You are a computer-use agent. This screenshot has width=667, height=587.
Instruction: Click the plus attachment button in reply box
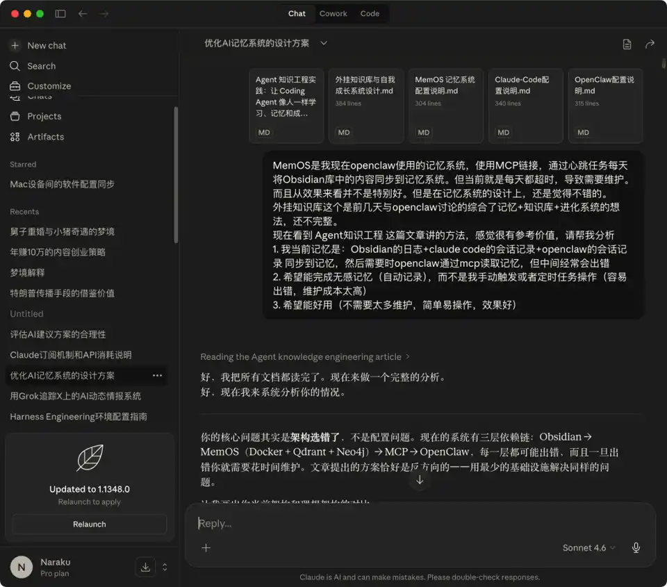[206, 547]
